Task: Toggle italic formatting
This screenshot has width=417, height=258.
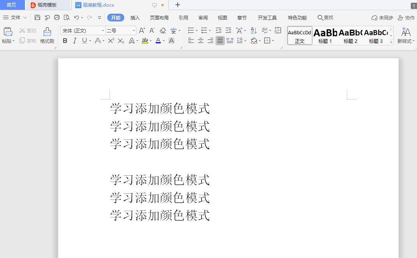Action: click(74, 41)
